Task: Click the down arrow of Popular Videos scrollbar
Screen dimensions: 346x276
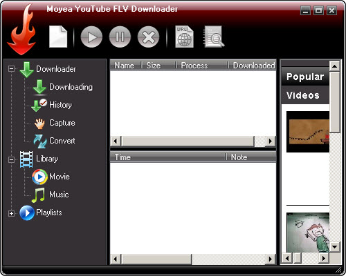Action: pos(334,247)
